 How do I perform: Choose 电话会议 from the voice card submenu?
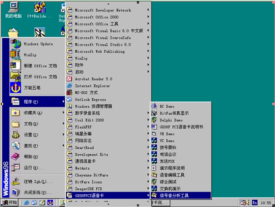point(167,154)
